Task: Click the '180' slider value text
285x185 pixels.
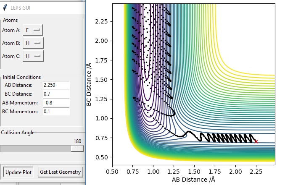Action: (x=77, y=141)
